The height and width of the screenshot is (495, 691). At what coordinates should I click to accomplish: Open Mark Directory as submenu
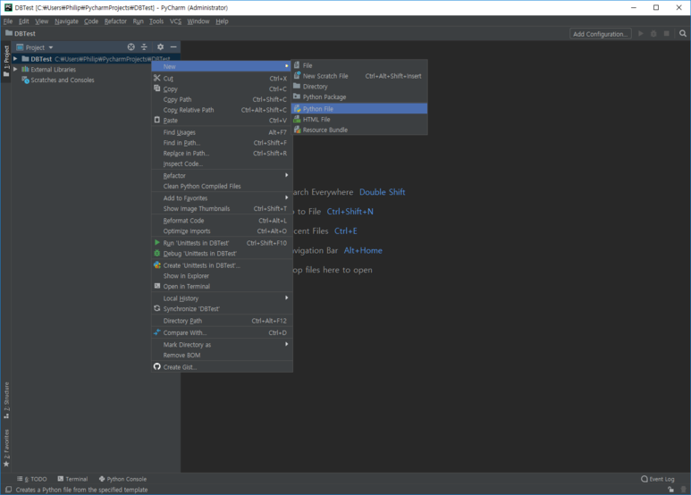coord(222,344)
